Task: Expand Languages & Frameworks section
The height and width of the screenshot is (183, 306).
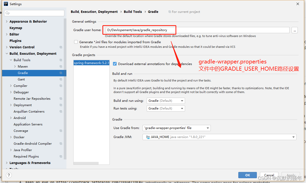Action: (x=7, y=163)
